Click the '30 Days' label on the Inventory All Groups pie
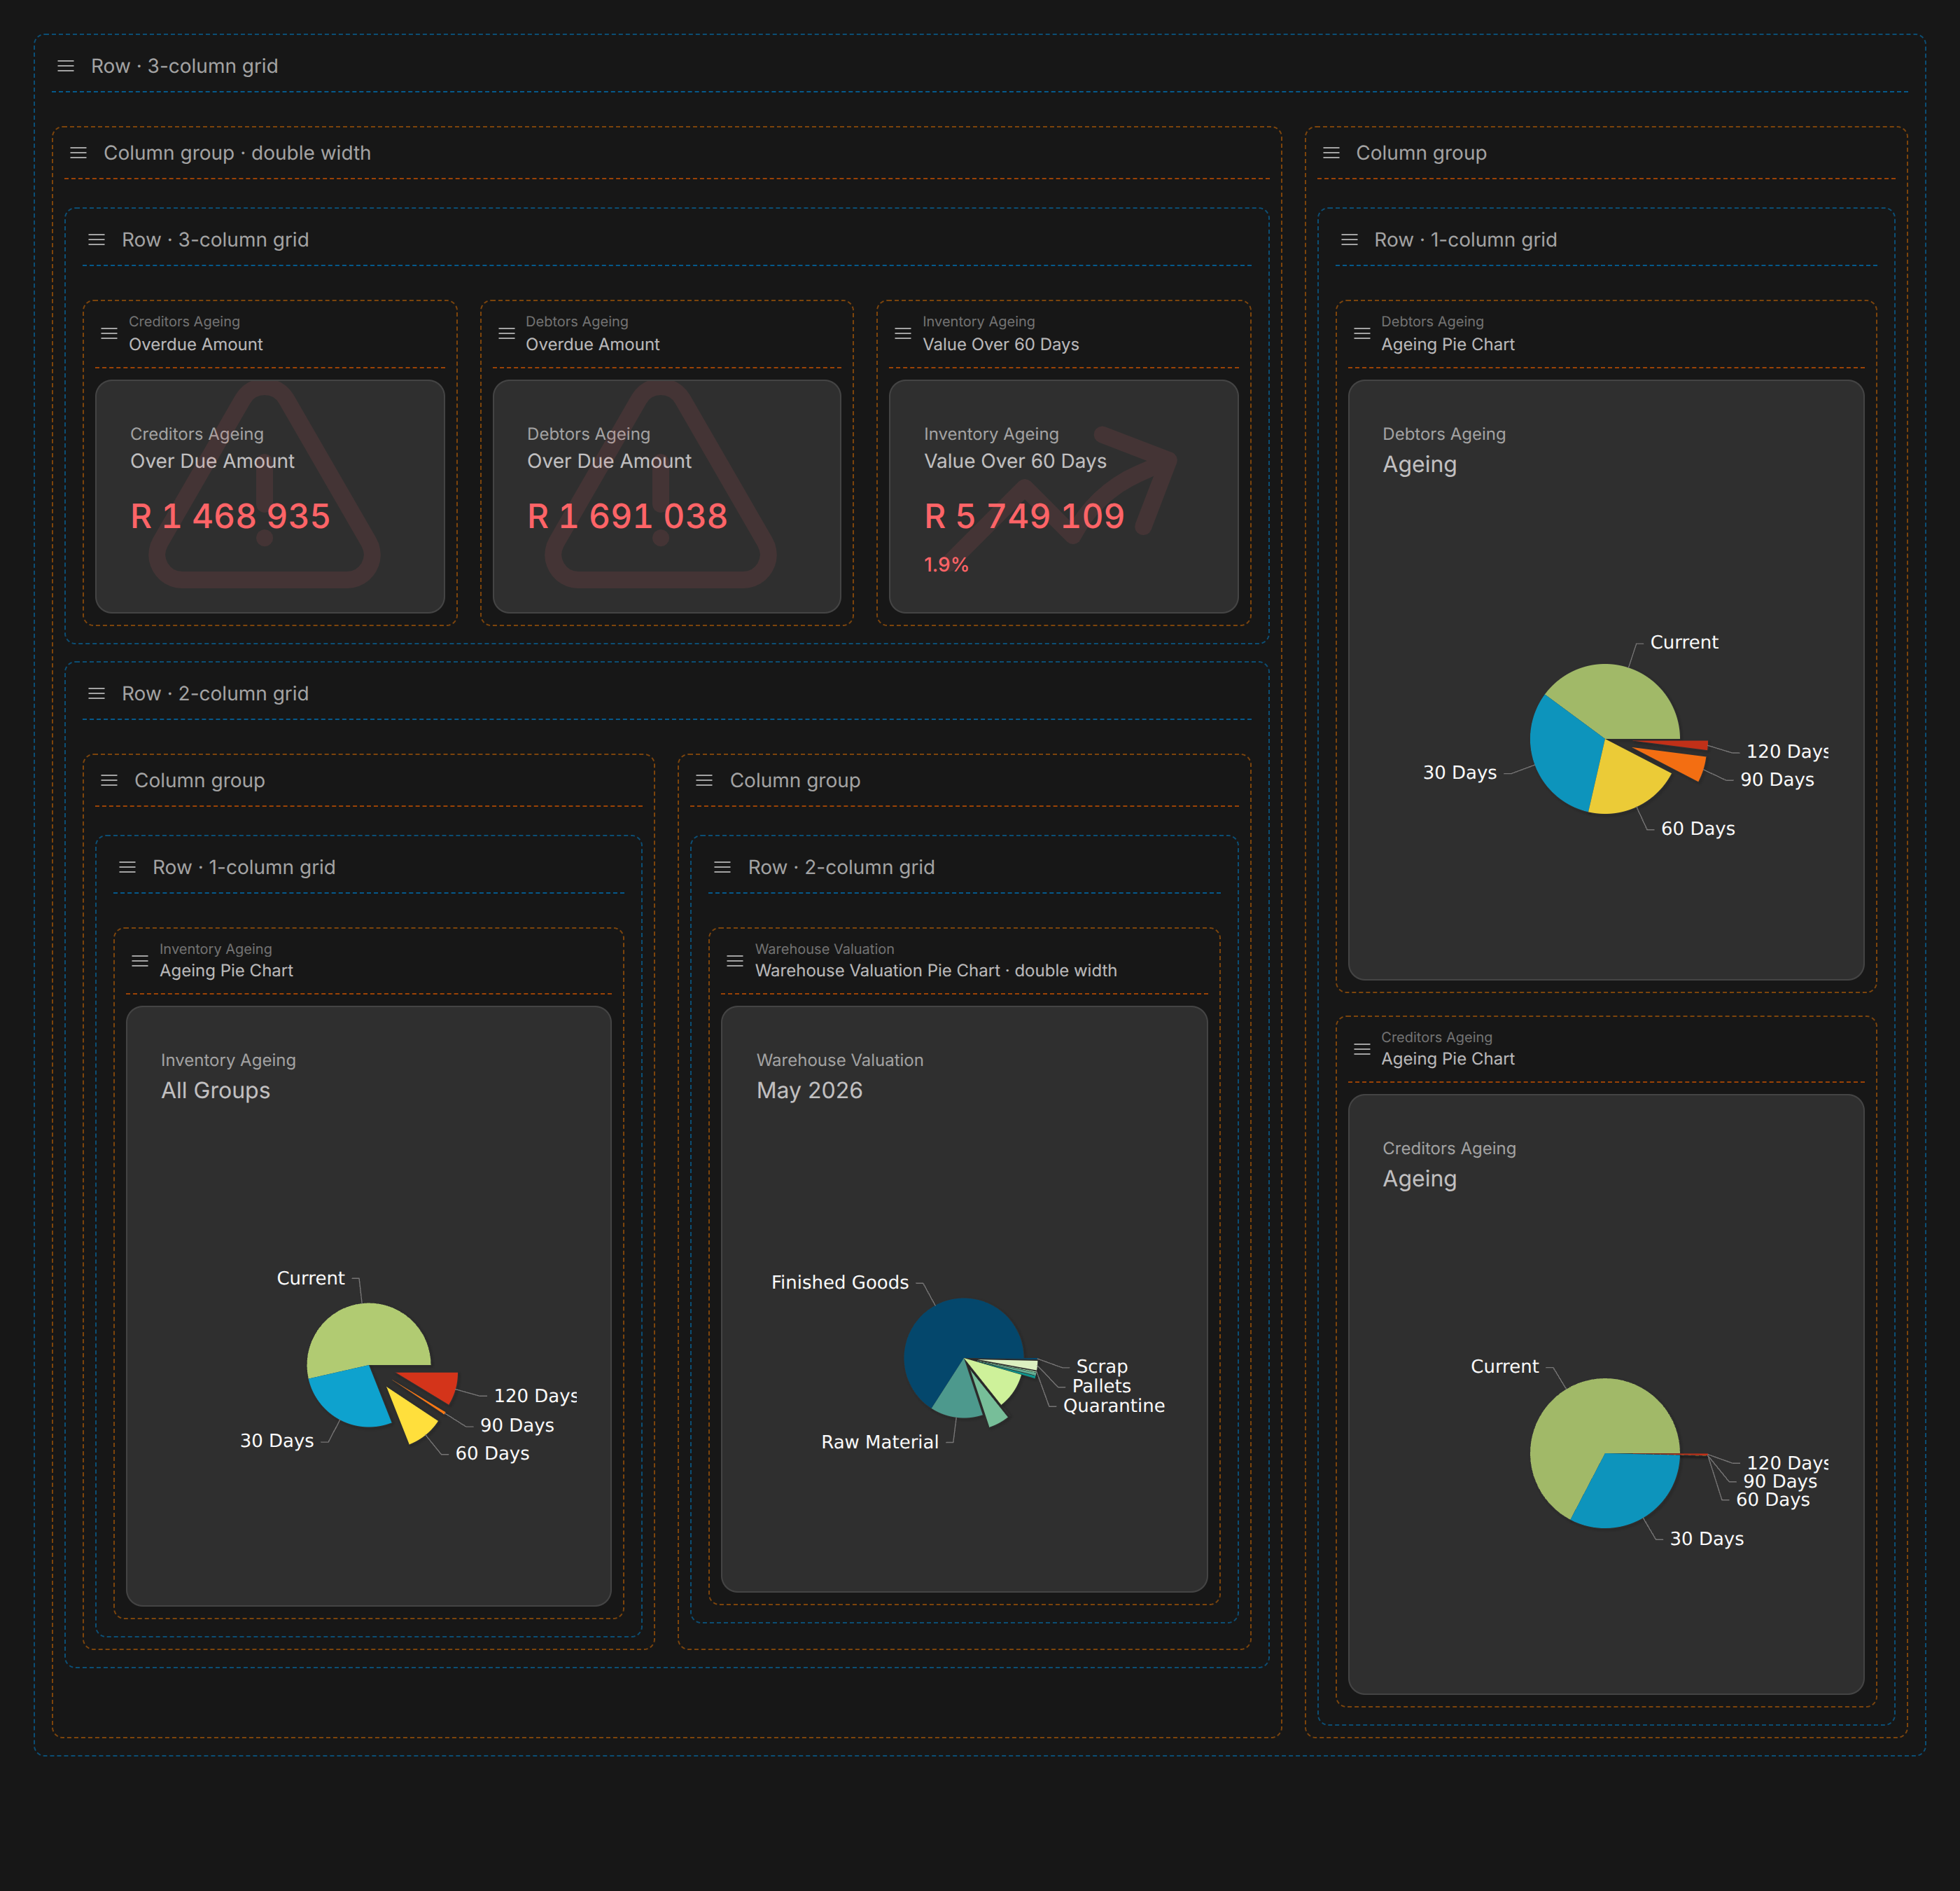The height and width of the screenshot is (1891, 1960). point(277,1441)
